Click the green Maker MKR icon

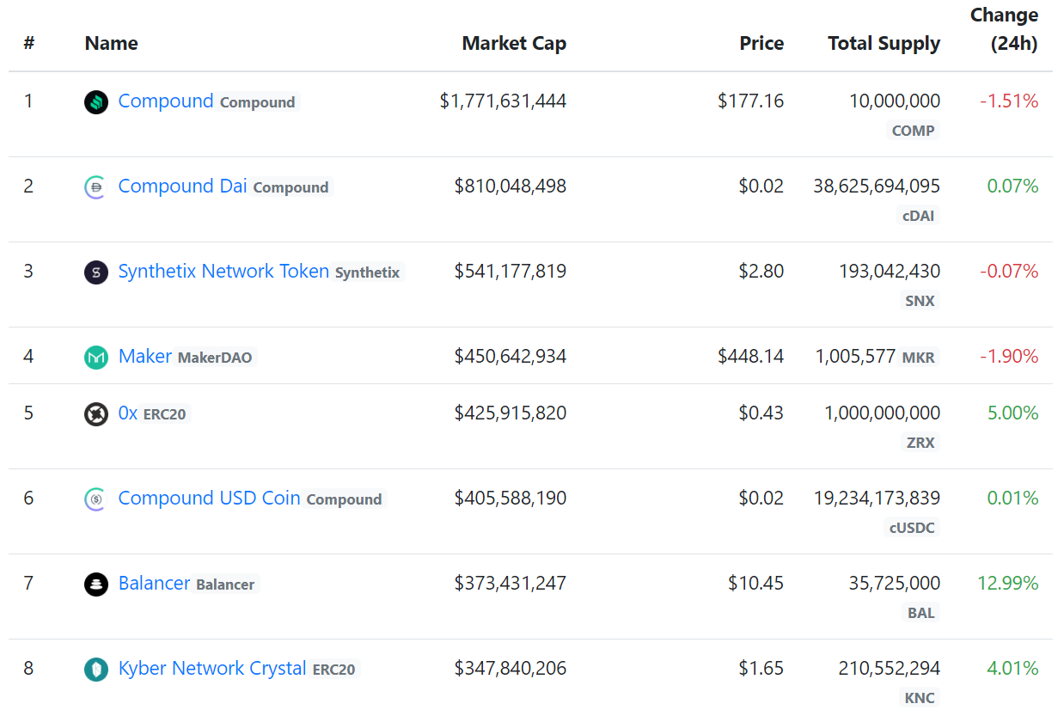(95, 356)
